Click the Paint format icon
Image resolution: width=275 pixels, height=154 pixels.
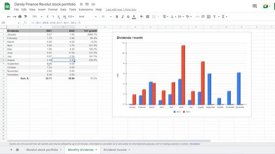pos(26,17)
